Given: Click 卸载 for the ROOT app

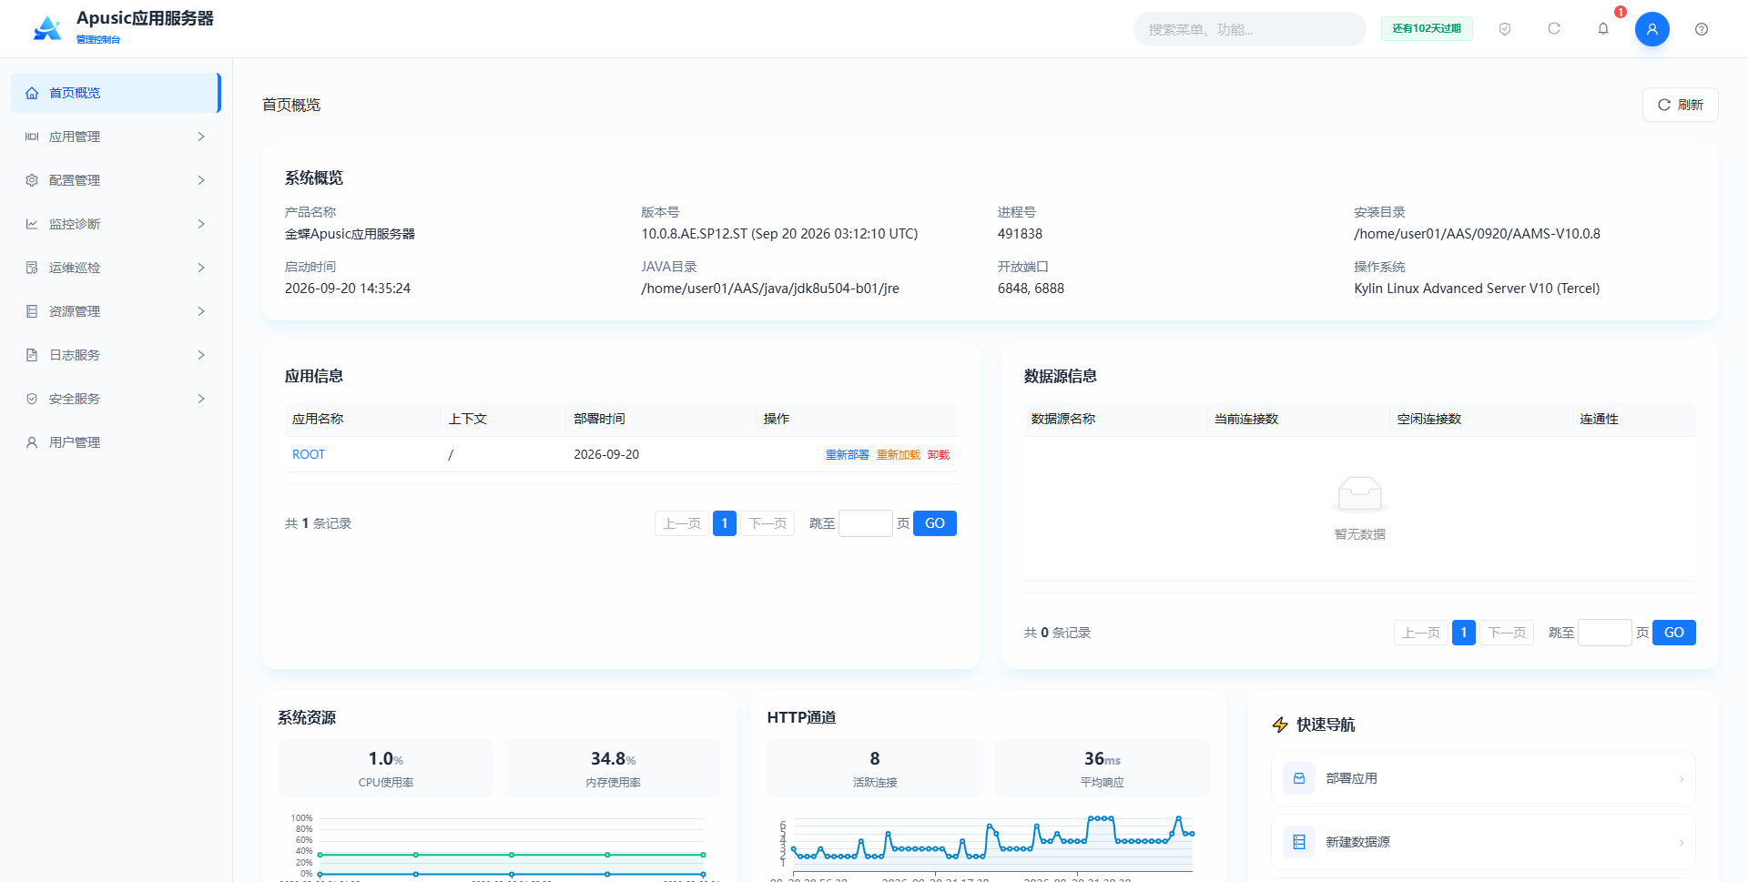Looking at the screenshot, I should click(x=938, y=455).
